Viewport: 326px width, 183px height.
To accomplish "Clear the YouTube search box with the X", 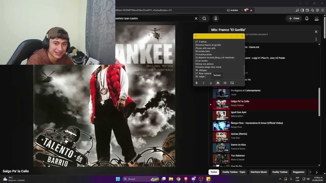I will click(196, 18).
